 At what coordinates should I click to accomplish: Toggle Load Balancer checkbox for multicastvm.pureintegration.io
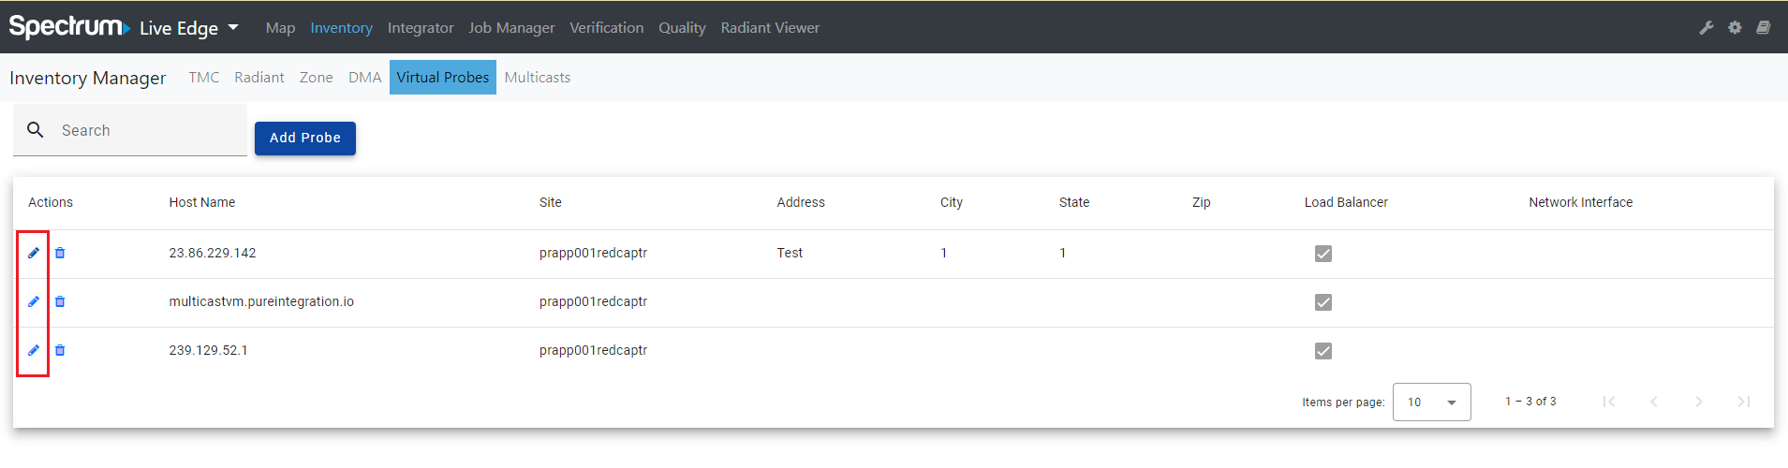tap(1323, 302)
